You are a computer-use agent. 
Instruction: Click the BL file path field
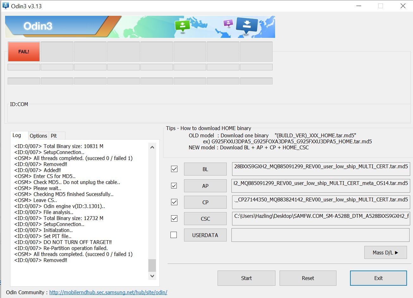pos(321,169)
